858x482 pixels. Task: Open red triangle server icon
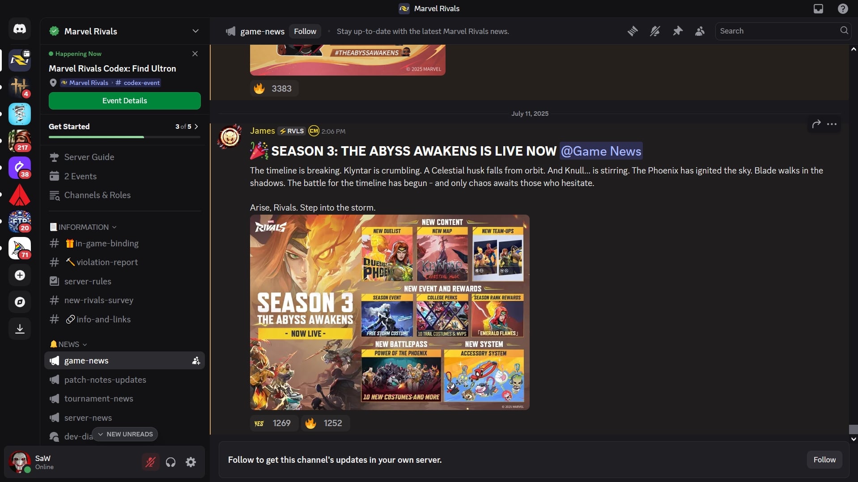point(20,194)
